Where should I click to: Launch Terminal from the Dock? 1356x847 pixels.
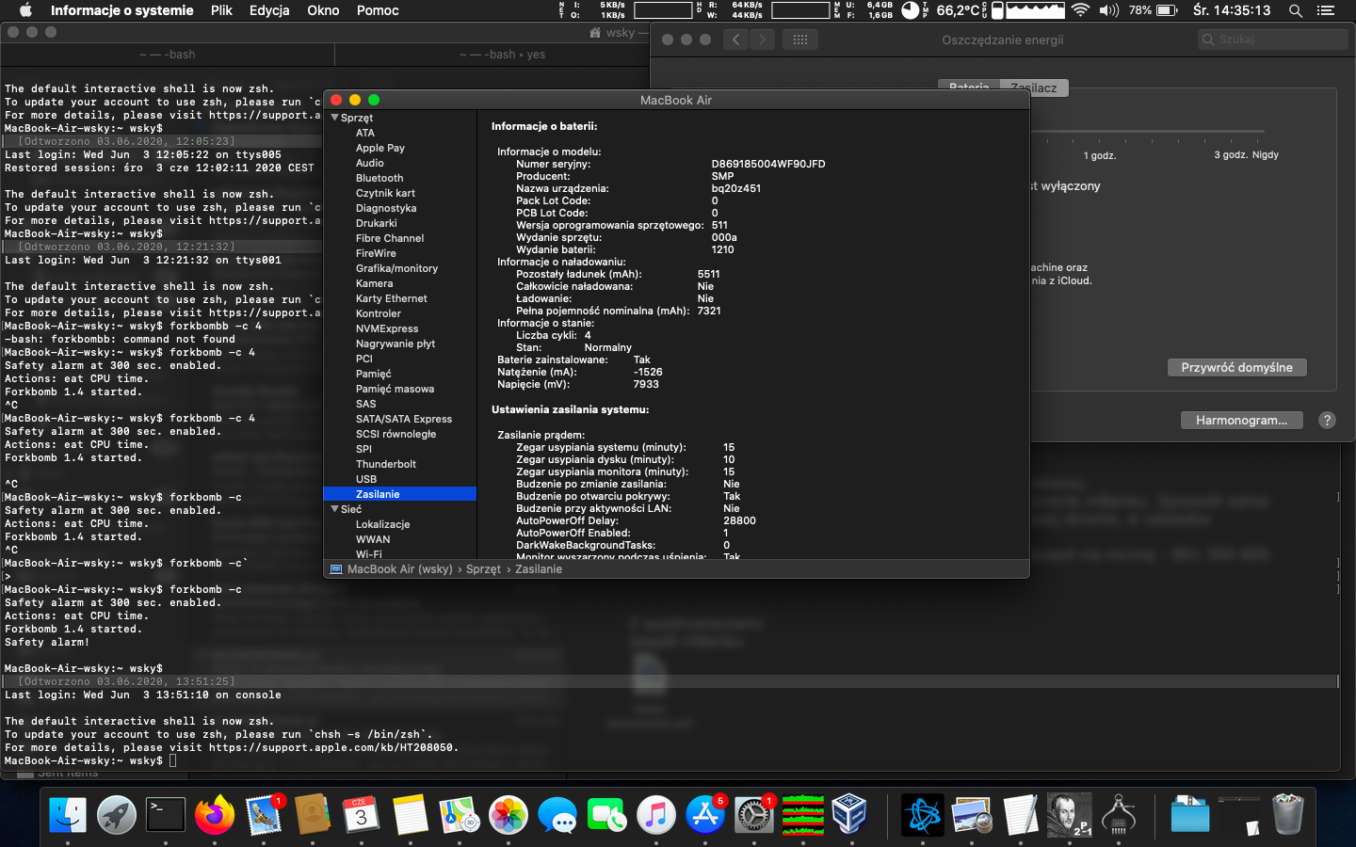point(166,814)
